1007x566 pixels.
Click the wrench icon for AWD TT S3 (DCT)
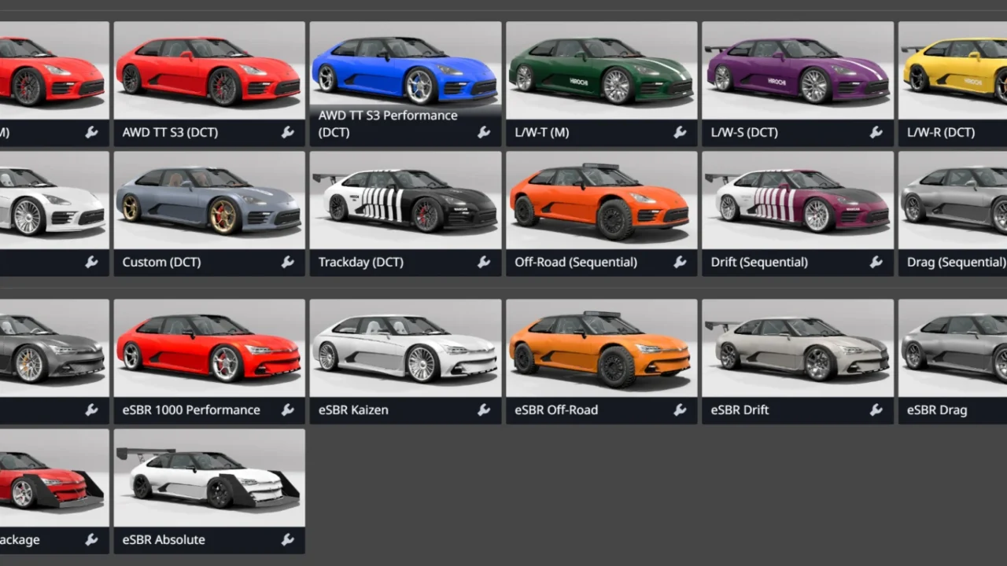(x=288, y=132)
